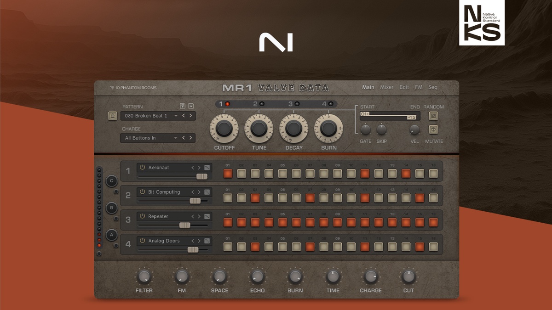Switch to the Seq tab
Viewport: 552px width, 310px height.
coord(433,87)
